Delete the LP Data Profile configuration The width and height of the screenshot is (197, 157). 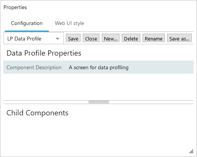pyautogui.click(x=131, y=38)
